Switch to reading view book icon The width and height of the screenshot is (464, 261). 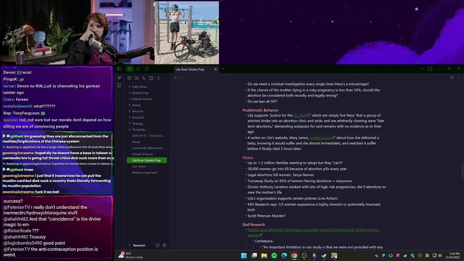452,78
